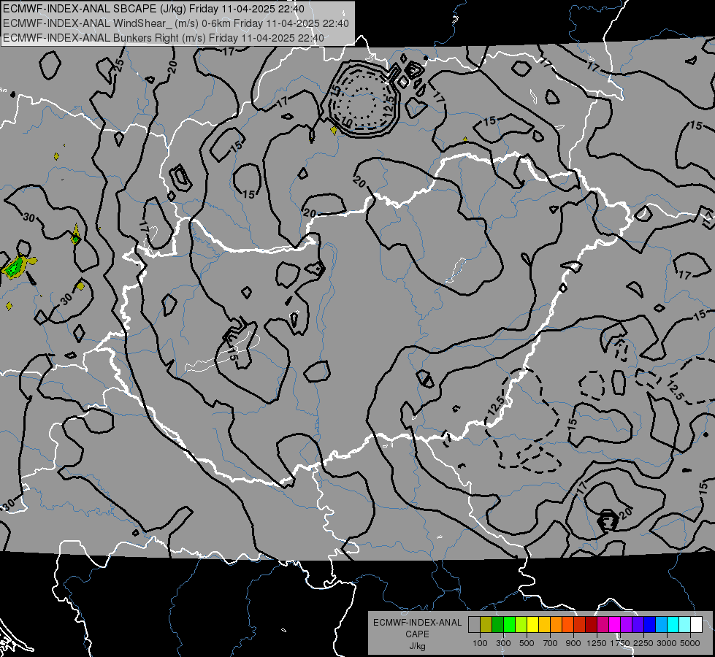Click the 5000 value under legend
715x657 pixels.
tap(690, 643)
